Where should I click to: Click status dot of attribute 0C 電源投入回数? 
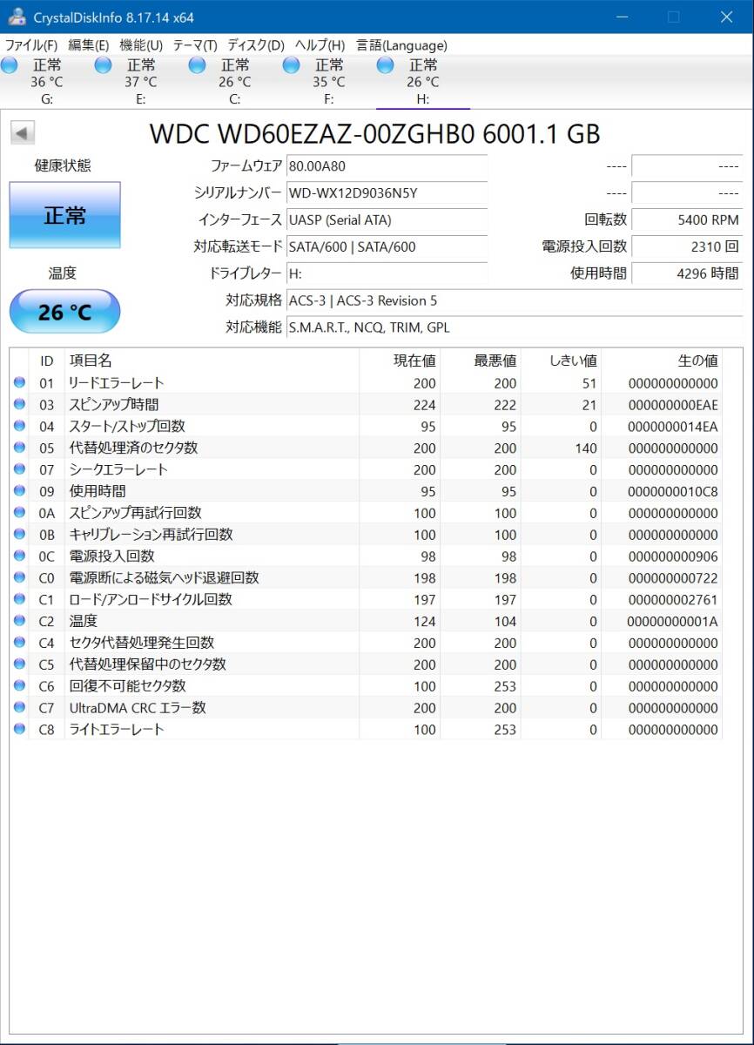pos(19,556)
